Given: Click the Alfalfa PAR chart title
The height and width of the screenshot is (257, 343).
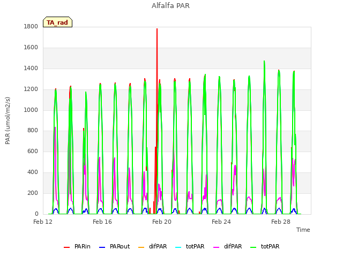Looking at the screenshot, I should (x=170, y=6).
